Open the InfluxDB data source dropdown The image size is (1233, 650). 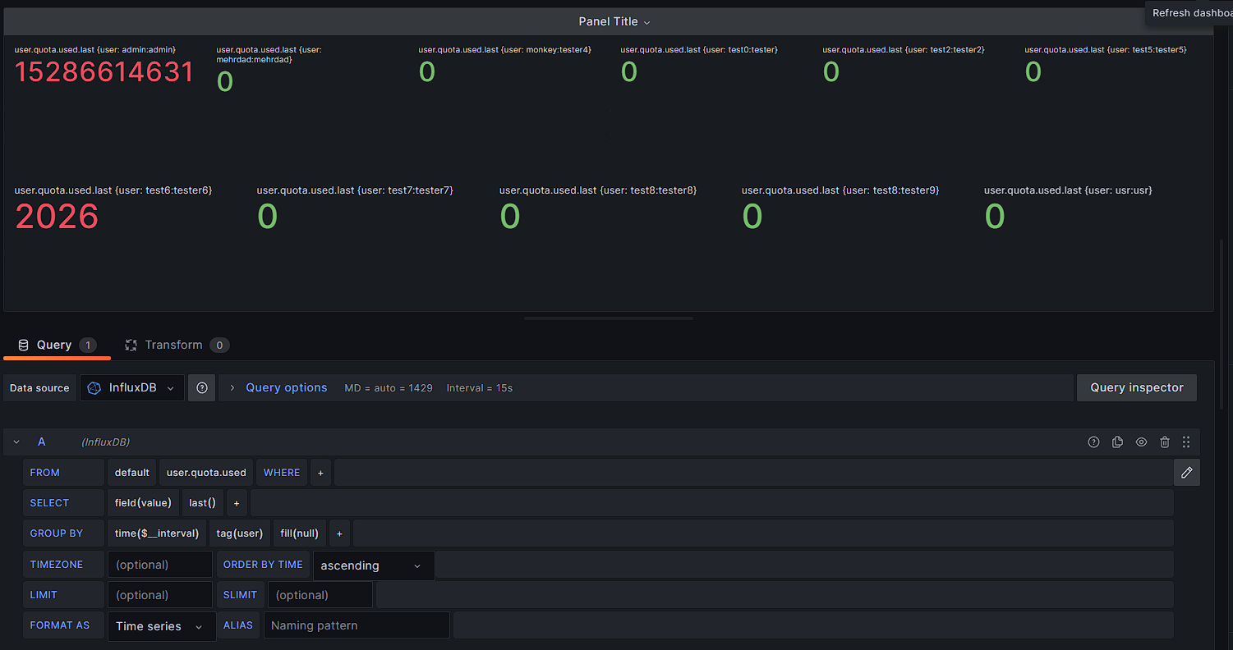131,388
